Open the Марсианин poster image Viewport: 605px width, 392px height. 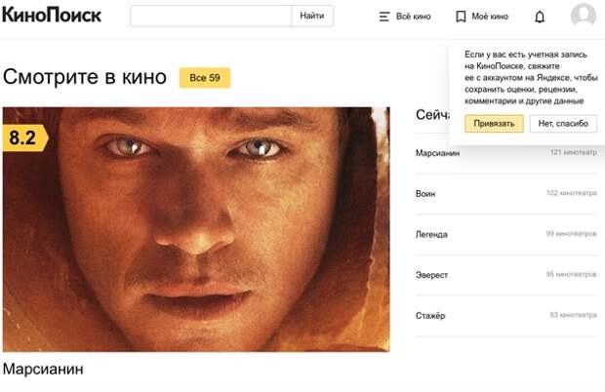pyautogui.click(x=196, y=229)
